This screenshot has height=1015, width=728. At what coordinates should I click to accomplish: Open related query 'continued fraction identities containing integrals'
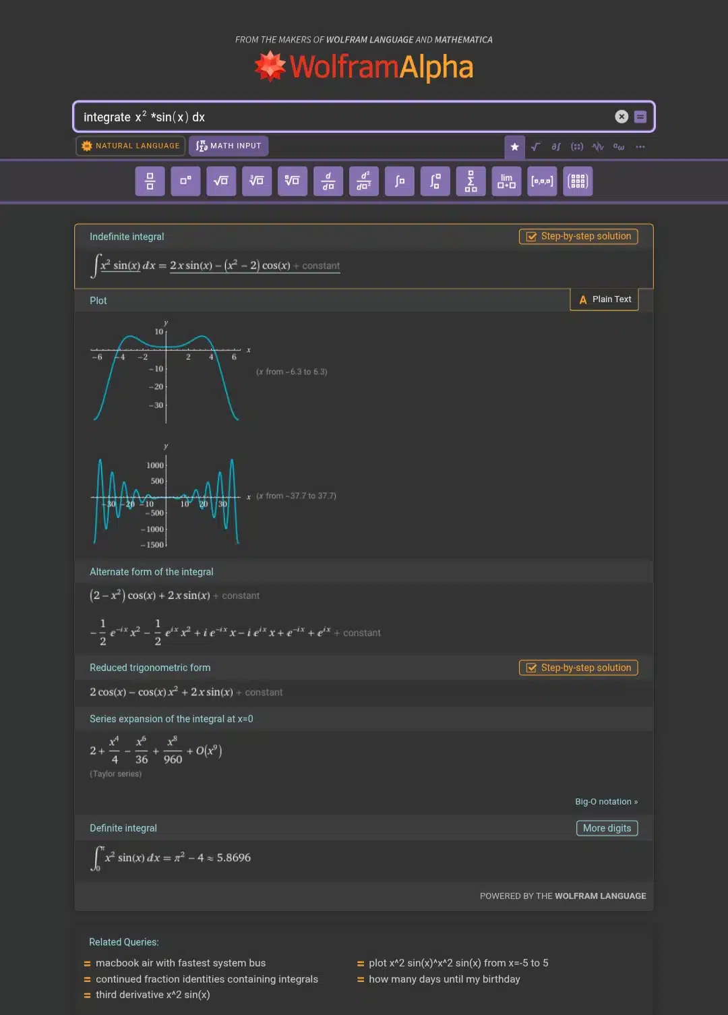(207, 979)
